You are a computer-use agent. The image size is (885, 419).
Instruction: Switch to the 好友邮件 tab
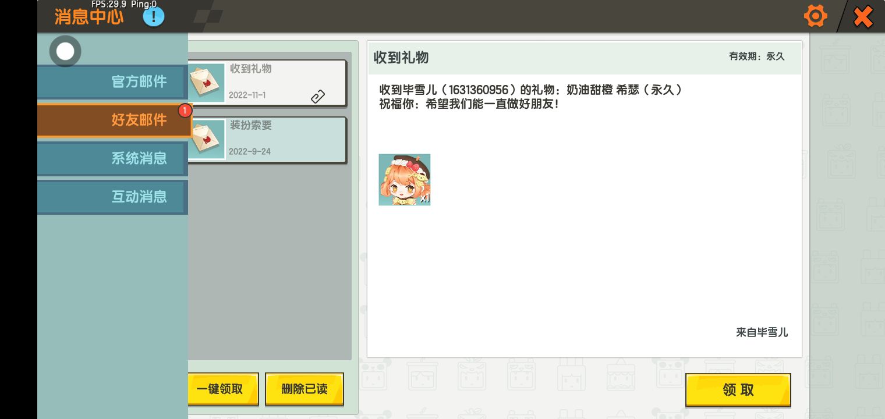tap(115, 120)
